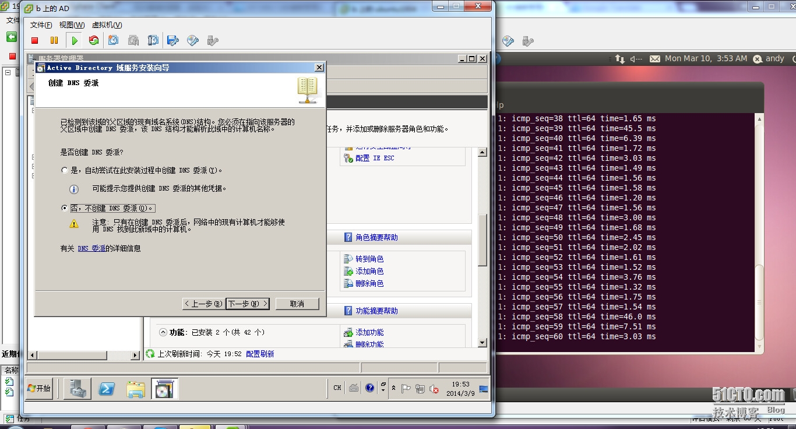Click Server Manager vertical scrollbar up arrow
The image size is (796, 429).
click(x=482, y=152)
